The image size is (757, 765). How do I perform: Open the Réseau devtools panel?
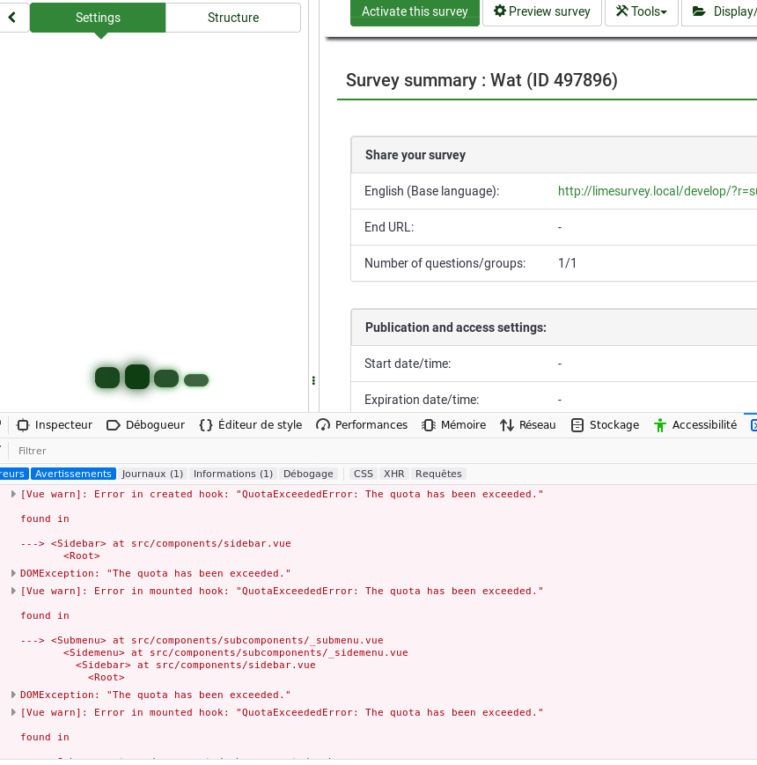[x=528, y=425]
